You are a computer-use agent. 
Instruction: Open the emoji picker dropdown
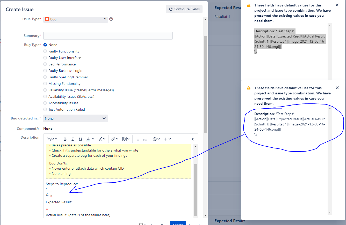[156, 139]
